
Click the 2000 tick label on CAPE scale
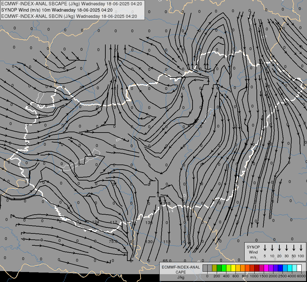(x=273, y=276)
